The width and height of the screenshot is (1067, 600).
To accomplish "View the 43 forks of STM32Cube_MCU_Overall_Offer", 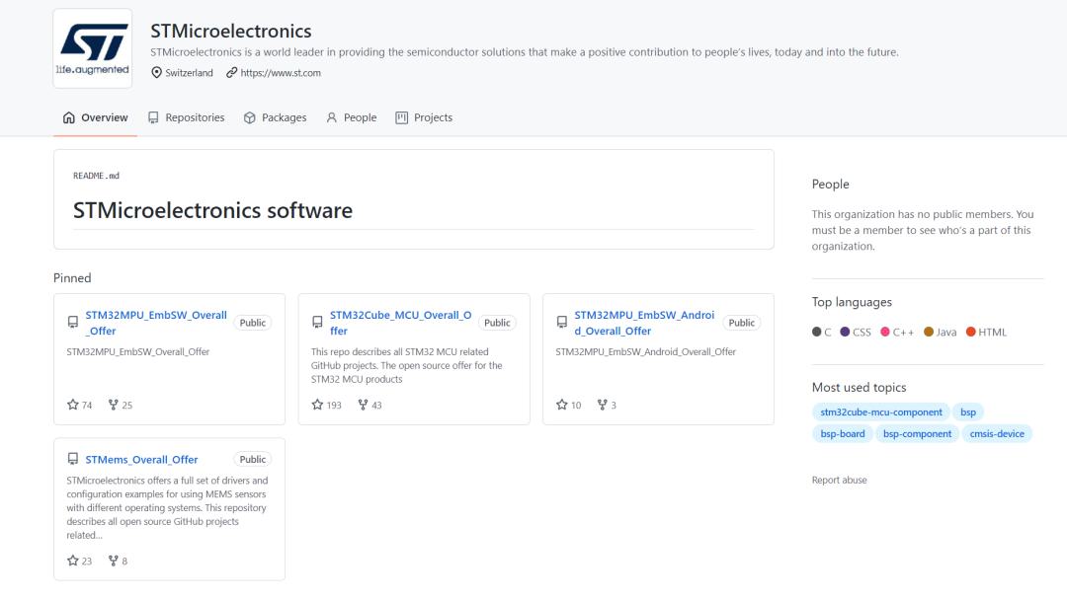I will [370, 405].
